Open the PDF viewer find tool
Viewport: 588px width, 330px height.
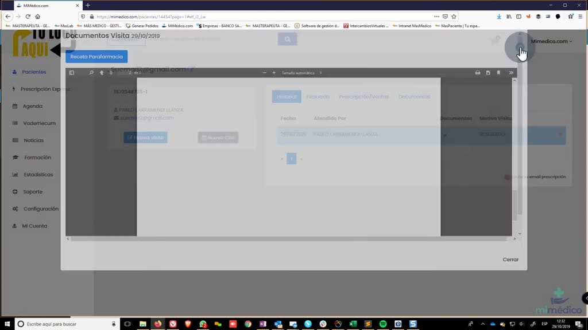(91, 73)
